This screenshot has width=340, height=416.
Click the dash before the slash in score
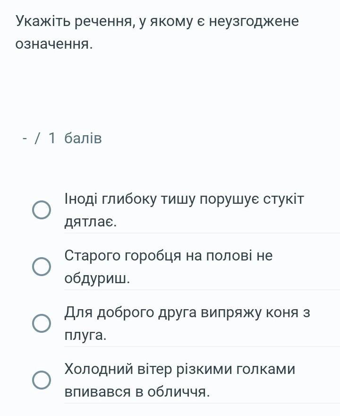(25, 139)
